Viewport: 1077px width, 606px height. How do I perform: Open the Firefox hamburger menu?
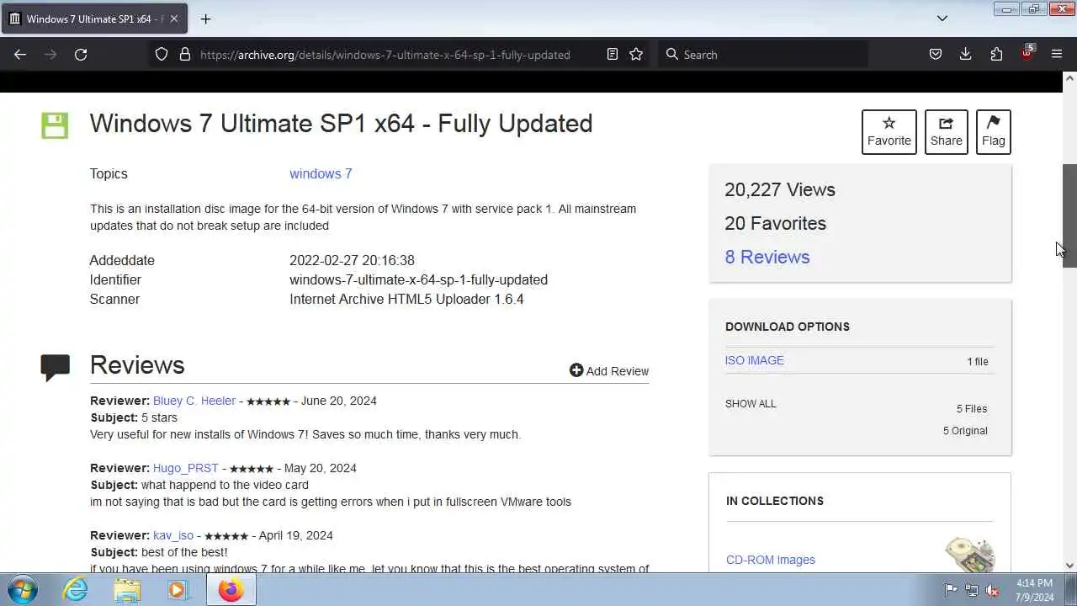1057,54
